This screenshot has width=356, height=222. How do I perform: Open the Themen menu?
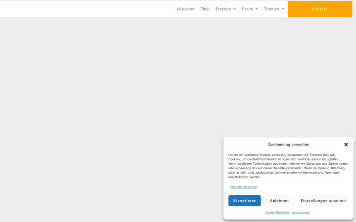click(271, 9)
